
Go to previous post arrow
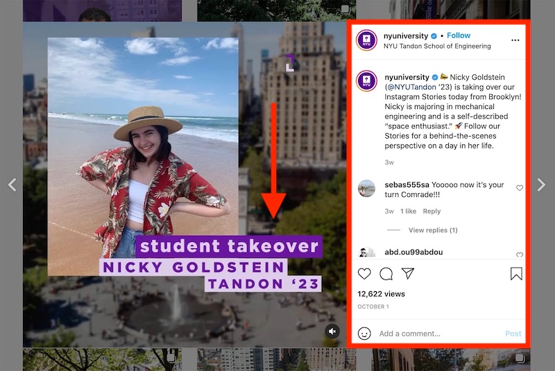coord(12,184)
